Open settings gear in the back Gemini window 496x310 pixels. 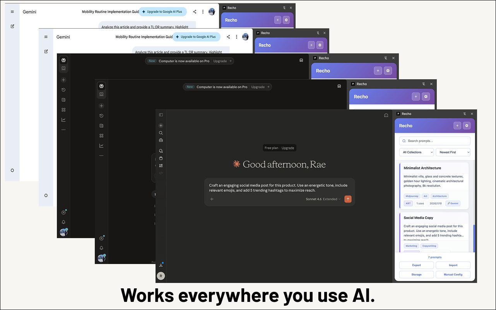12,170
